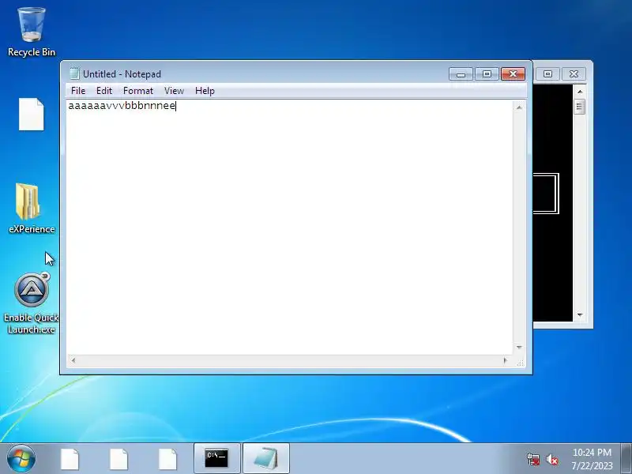
Task: Click Notepad horizontal scrollbar right arrow
Action: click(506, 360)
